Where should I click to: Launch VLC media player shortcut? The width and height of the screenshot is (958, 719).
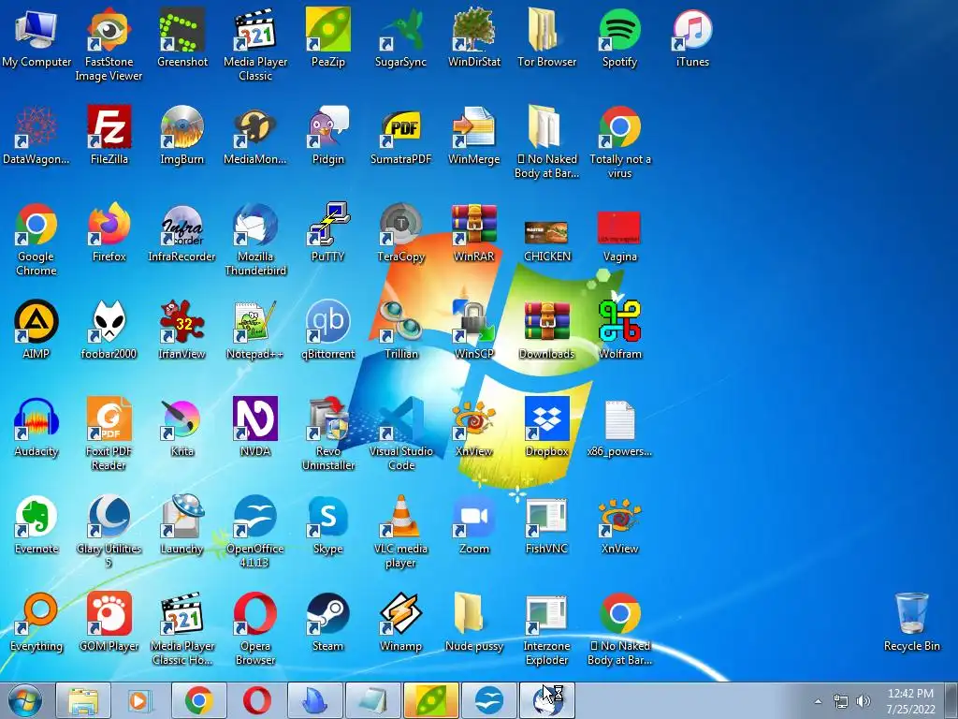click(400, 531)
